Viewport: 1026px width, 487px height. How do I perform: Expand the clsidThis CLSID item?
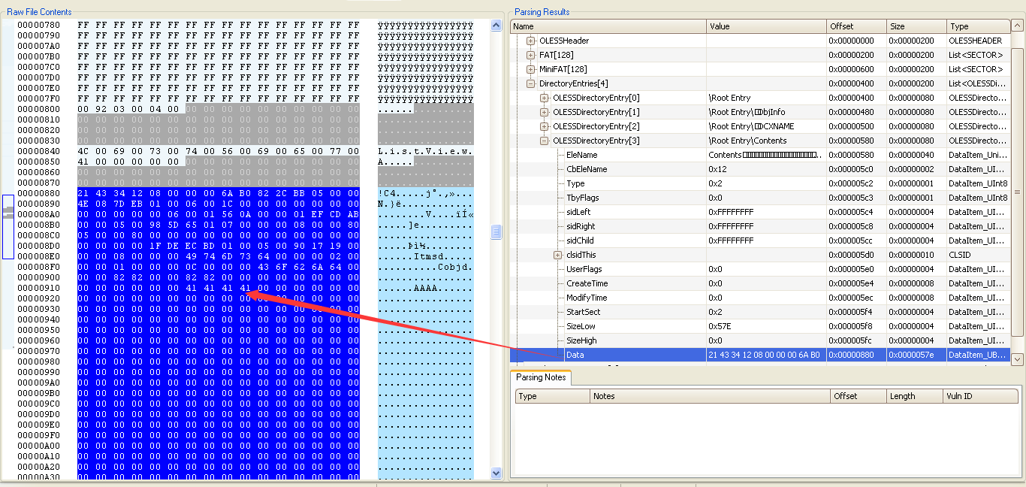click(558, 255)
